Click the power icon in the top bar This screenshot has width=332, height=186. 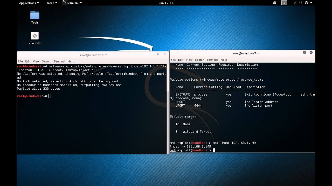click(306, 3)
